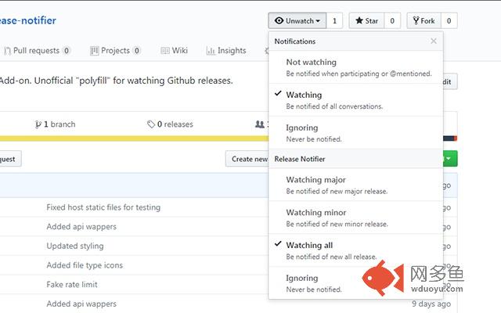Open the Unwatch dropdown button
Image resolution: width=501 pixels, height=313 pixels.
(297, 21)
